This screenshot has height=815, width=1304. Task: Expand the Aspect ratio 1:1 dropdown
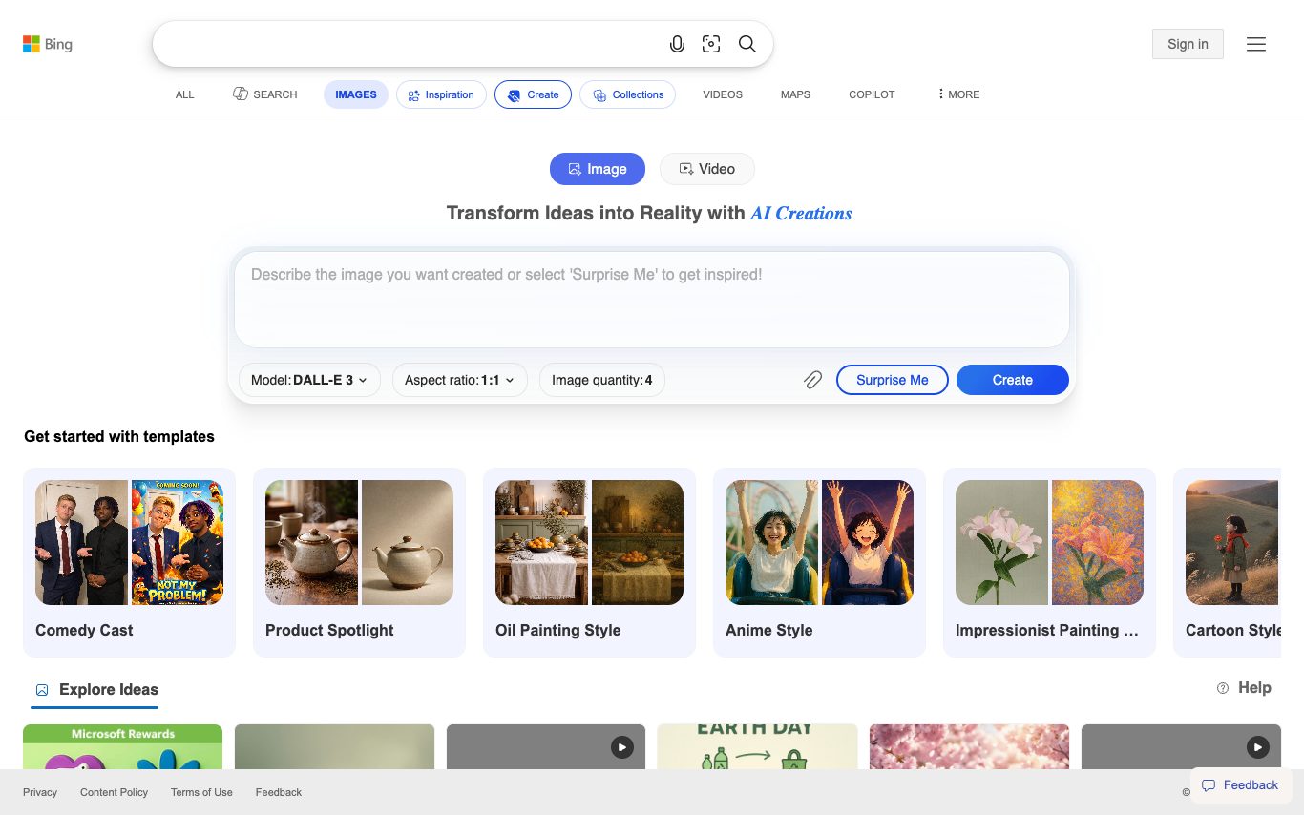point(459,380)
